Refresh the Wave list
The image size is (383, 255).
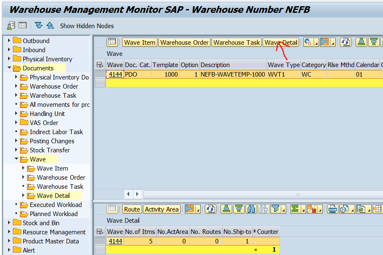[345, 42]
